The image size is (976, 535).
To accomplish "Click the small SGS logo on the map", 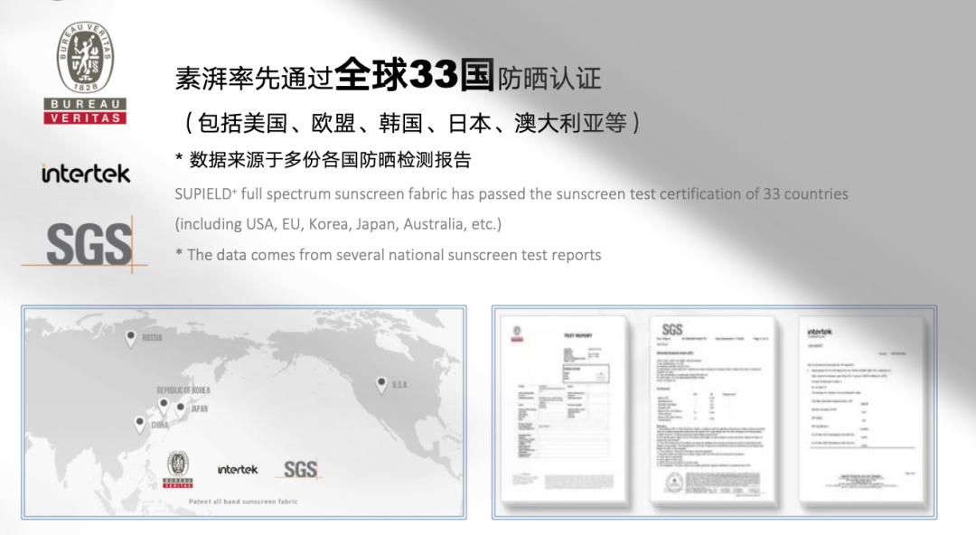I will [x=301, y=469].
